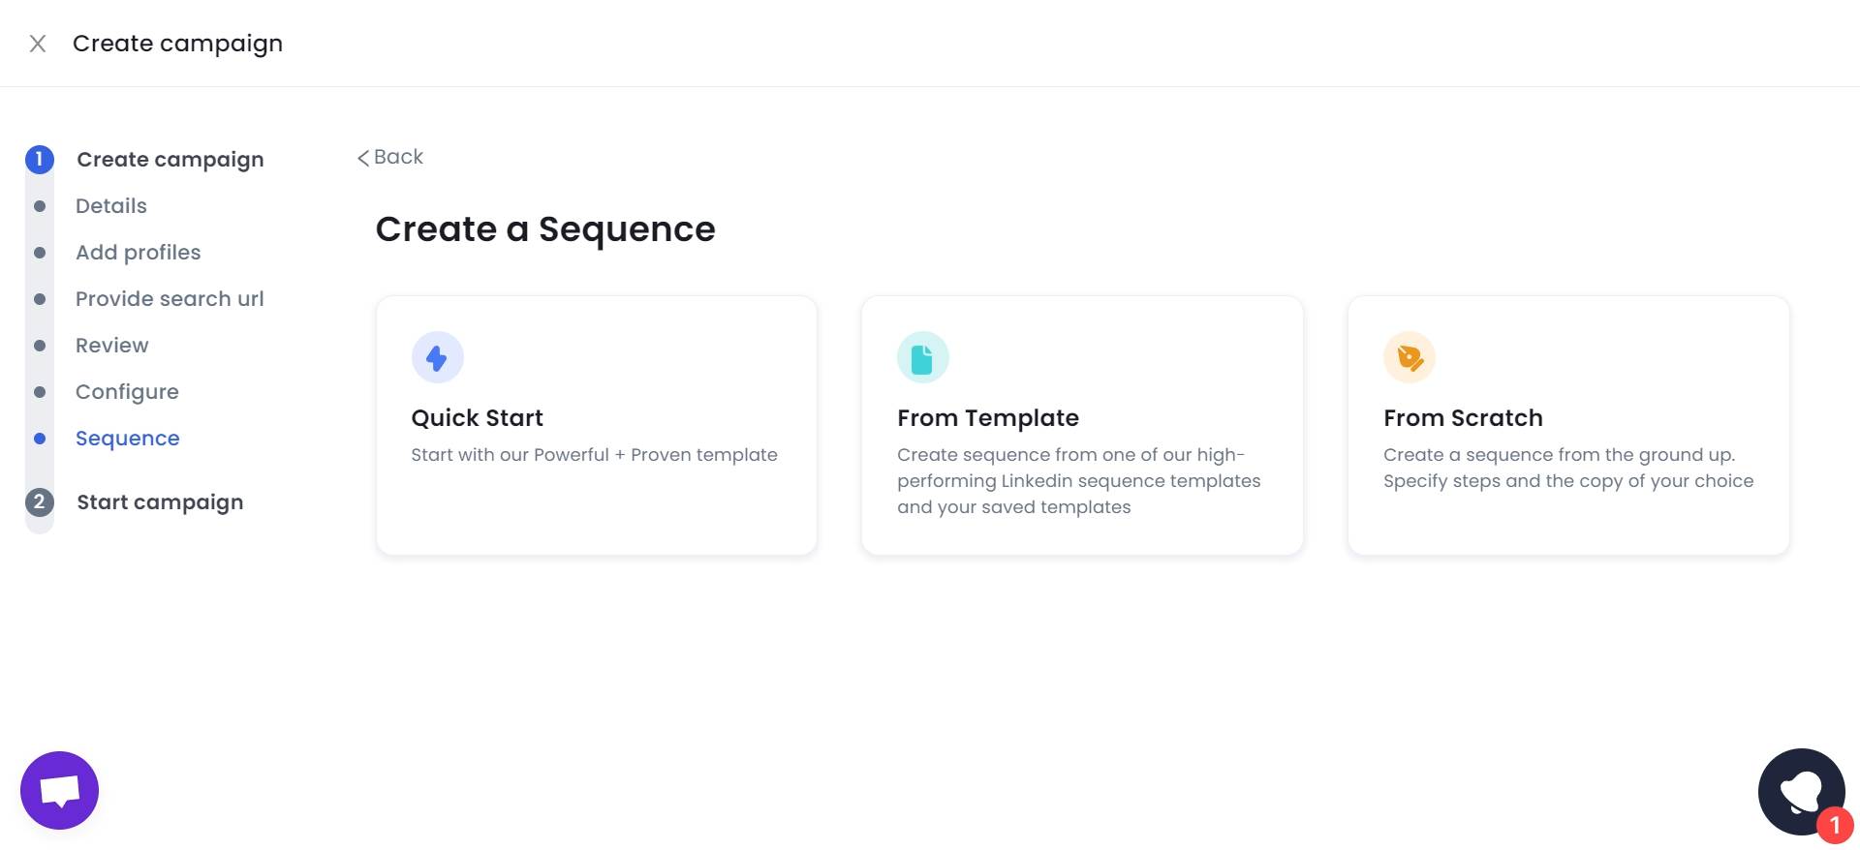Select the Sequence step in sidebar
This screenshot has width=1860, height=850.
(128, 439)
